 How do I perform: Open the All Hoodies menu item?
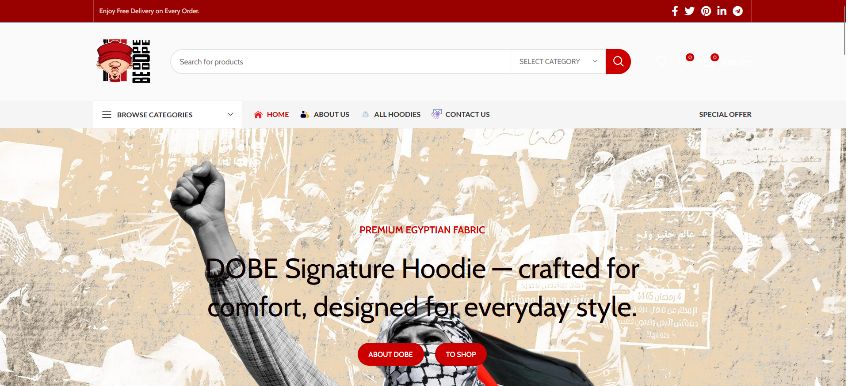click(x=391, y=114)
